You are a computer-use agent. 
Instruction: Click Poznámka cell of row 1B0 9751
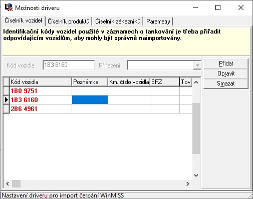pyautogui.click(x=90, y=91)
